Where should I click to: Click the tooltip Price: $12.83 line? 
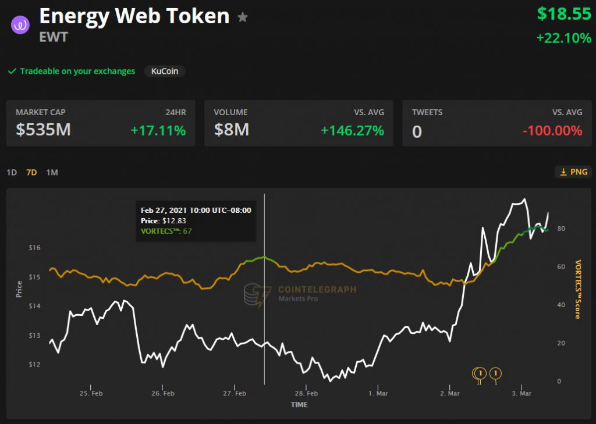(163, 221)
